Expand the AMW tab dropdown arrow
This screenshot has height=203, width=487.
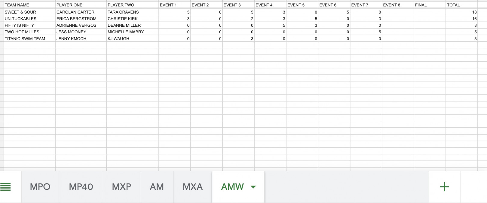point(253,187)
